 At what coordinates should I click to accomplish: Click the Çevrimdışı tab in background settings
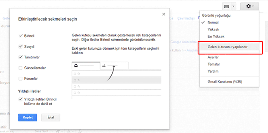pyautogui.click(x=186, y=18)
